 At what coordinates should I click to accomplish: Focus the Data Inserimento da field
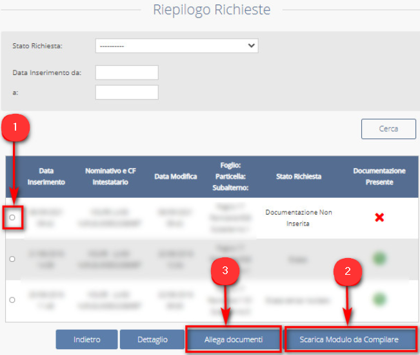click(x=126, y=72)
